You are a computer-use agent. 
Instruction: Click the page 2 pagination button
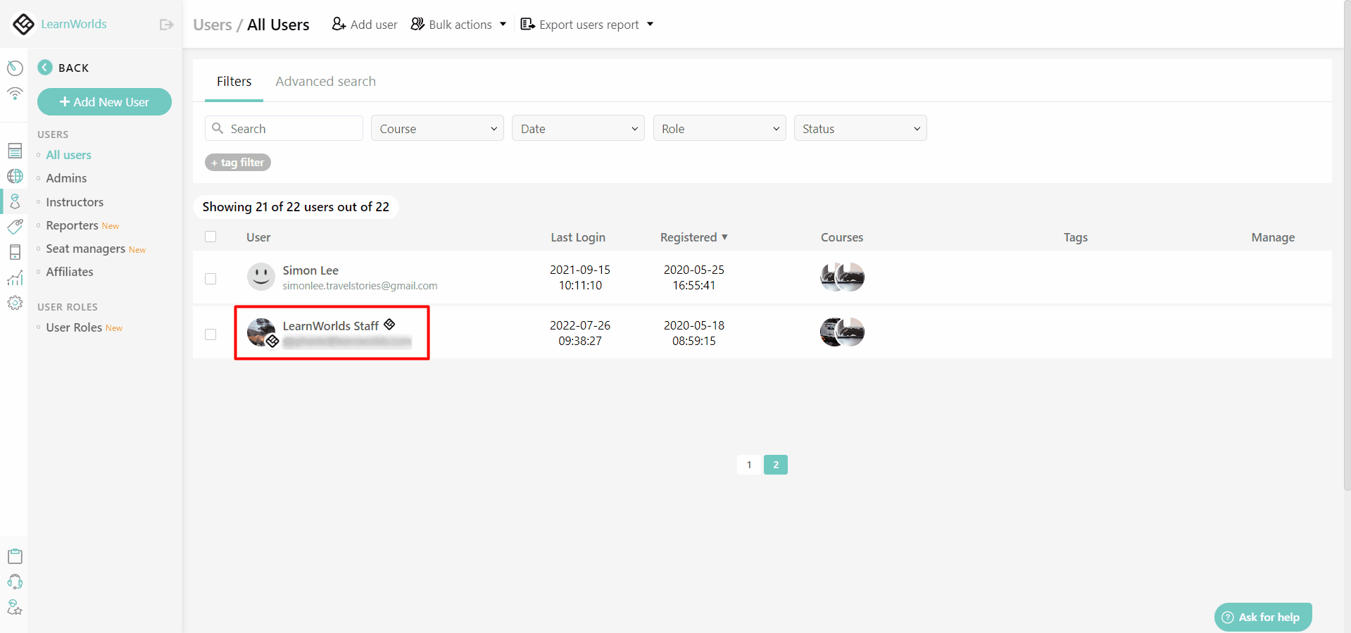pos(776,465)
